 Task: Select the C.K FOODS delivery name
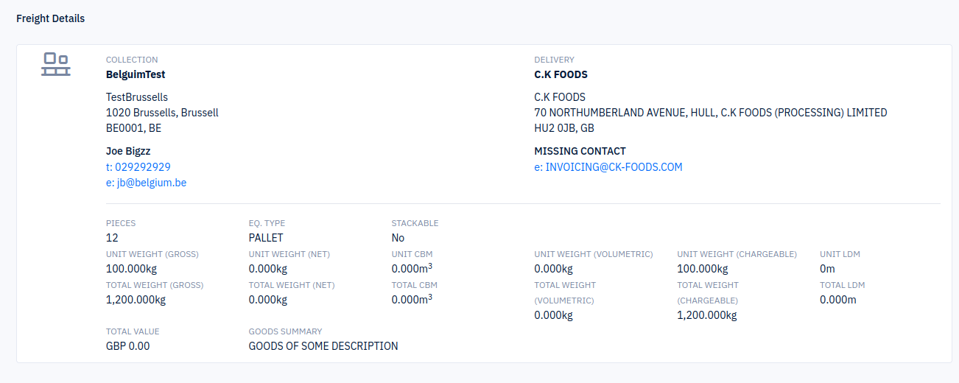(x=561, y=74)
